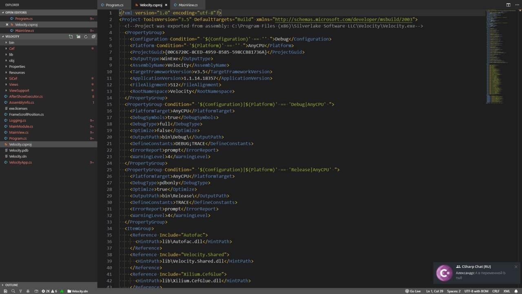Open Velocity.pdb file

(49, 150)
